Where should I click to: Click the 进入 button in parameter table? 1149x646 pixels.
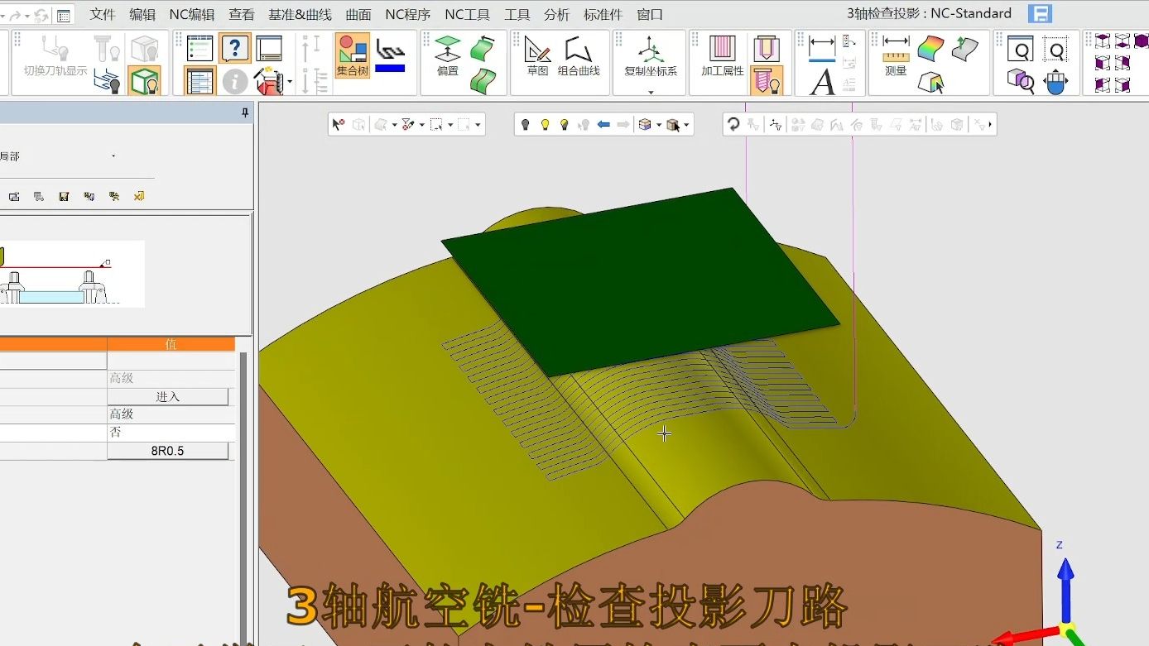click(x=167, y=397)
